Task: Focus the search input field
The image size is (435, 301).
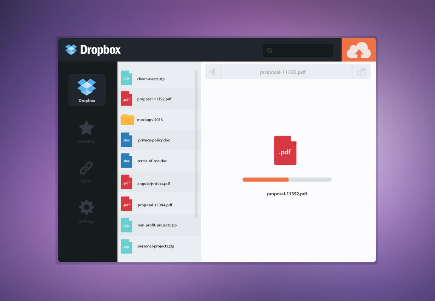Action: pos(298,51)
